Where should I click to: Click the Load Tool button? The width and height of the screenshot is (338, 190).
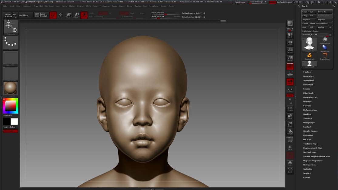coord(309,12)
